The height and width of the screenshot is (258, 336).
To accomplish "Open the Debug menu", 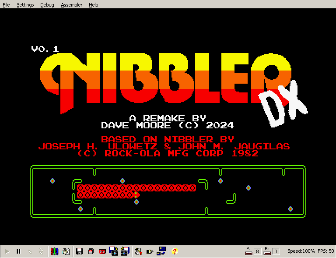I will [x=47, y=5].
